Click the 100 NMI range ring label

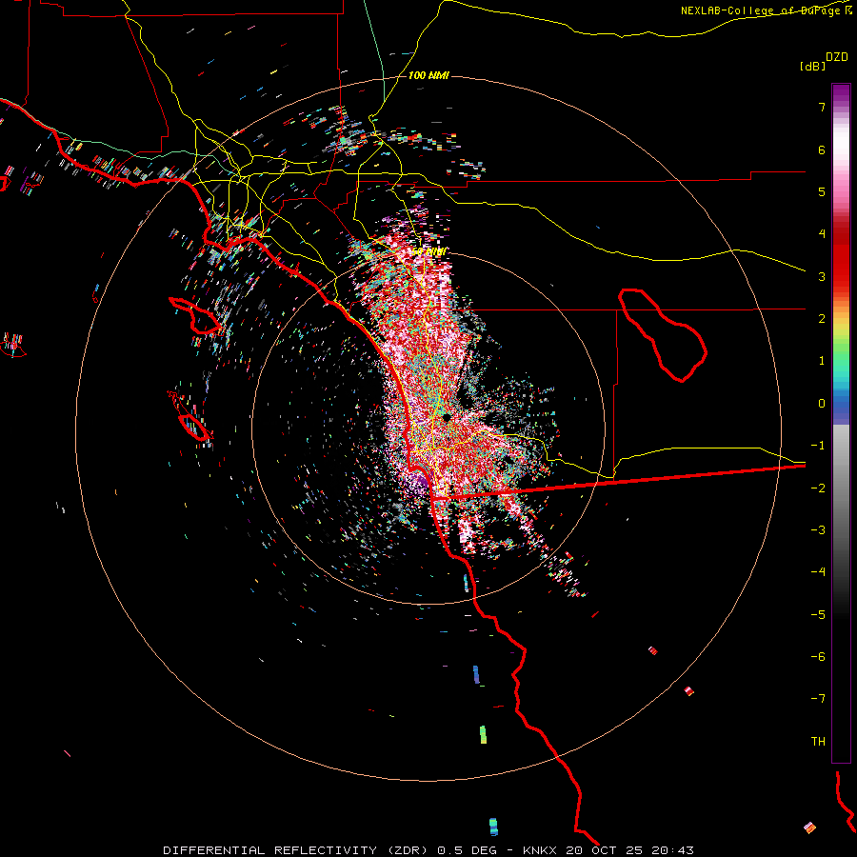click(428, 75)
